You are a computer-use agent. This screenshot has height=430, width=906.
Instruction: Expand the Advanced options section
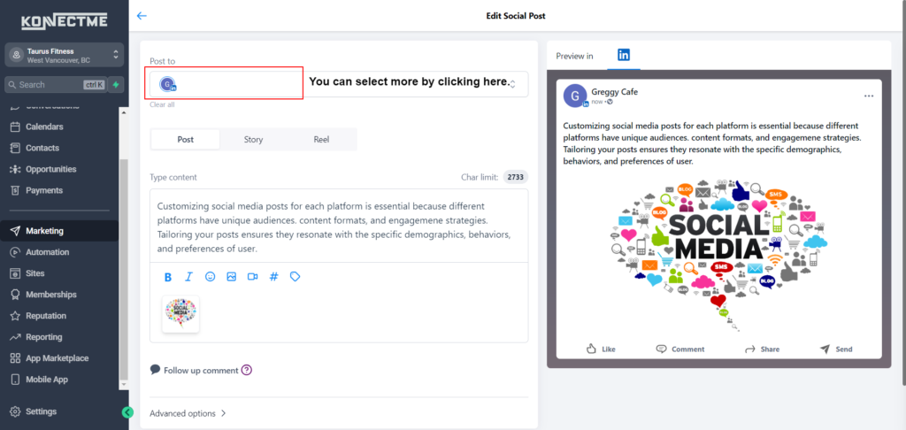(x=188, y=413)
